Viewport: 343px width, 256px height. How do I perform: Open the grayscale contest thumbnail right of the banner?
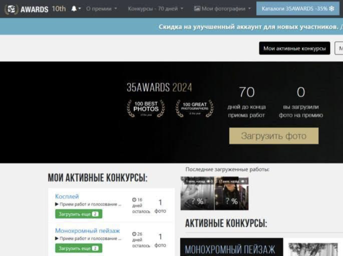point(313,249)
